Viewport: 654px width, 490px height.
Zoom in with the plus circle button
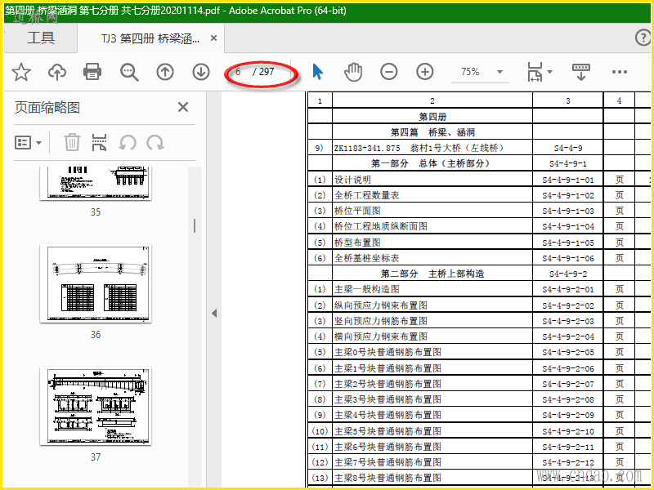(x=424, y=72)
